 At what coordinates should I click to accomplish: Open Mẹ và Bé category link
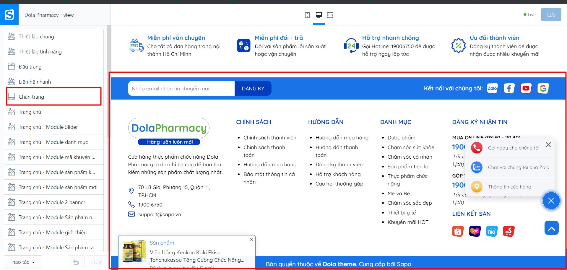click(399, 193)
